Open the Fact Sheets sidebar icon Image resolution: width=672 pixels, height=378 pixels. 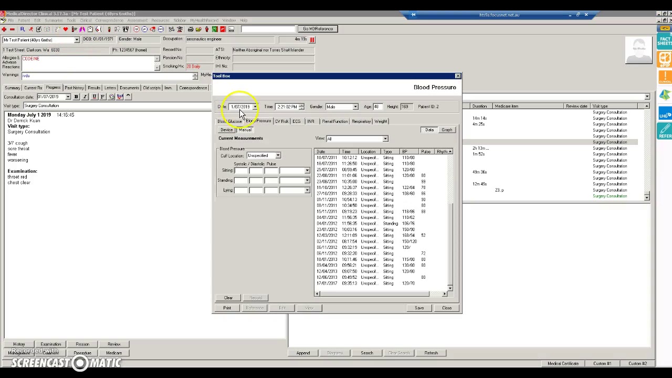665,41
